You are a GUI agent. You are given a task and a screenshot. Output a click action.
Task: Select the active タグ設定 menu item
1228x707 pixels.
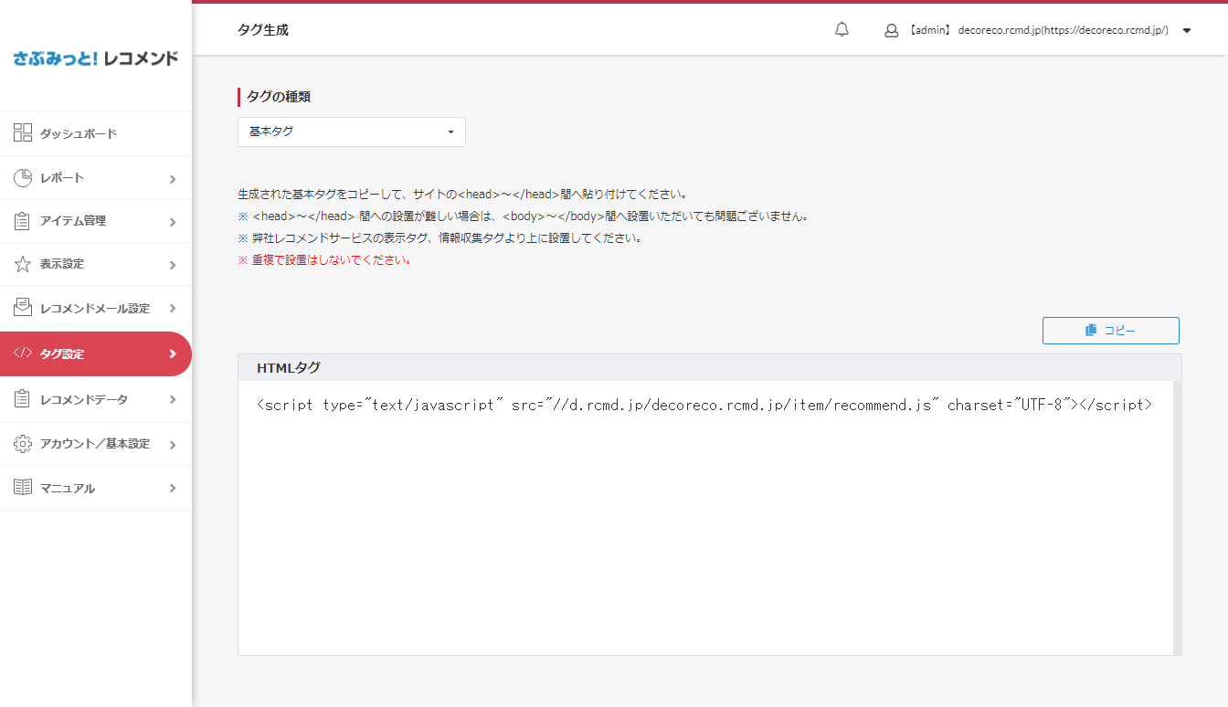(96, 353)
